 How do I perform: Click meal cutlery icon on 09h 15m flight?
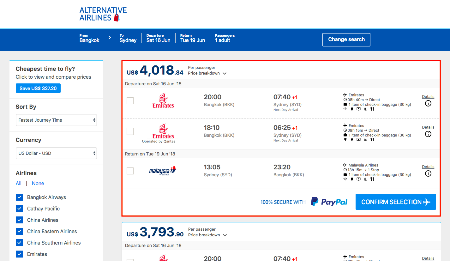tap(372, 140)
